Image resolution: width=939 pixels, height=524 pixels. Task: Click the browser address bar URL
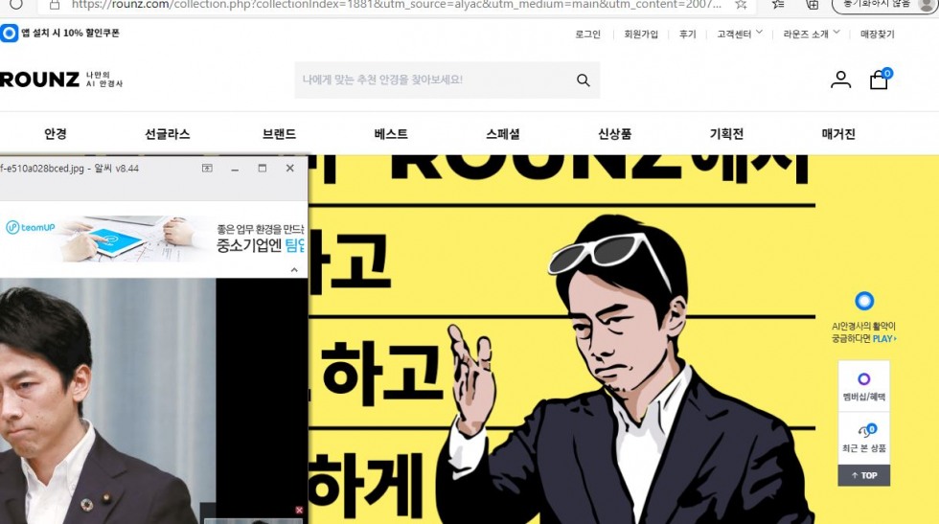tap(396, 4)
